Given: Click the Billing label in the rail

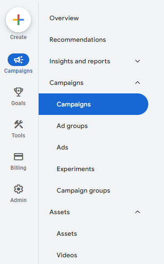Looking at the screenshot, I should click(18, 168).
